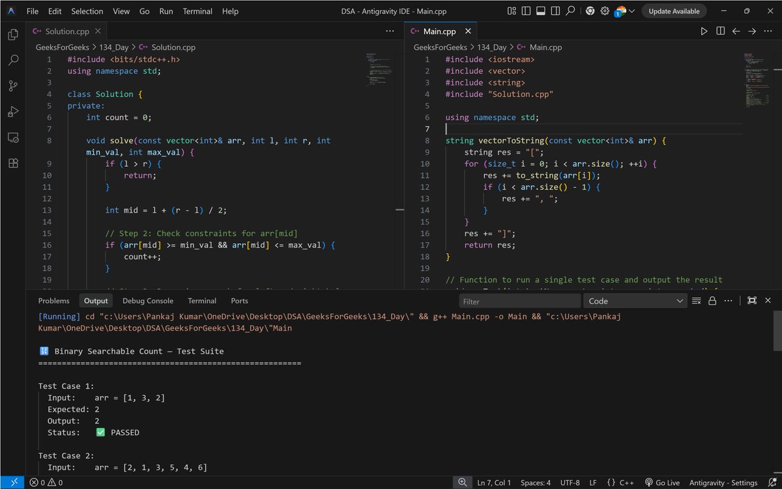Open the Run and Debug view

coord(13,112)
